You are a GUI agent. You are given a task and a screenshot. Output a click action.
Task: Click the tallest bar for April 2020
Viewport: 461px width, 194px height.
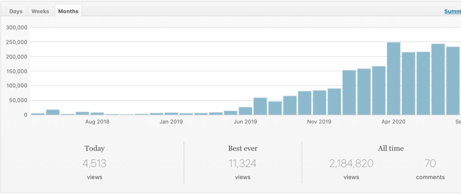[x=393, y=78]
